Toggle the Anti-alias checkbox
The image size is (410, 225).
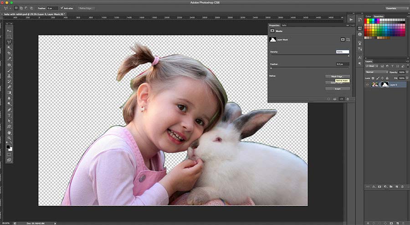pyautogui.click(x=62, y=8)
